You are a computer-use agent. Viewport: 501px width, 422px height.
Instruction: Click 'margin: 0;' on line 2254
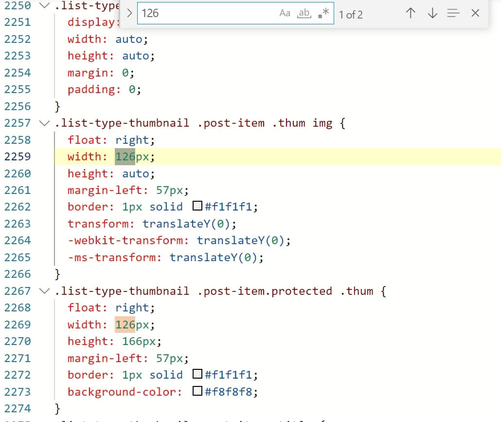(x=101, y=73)
